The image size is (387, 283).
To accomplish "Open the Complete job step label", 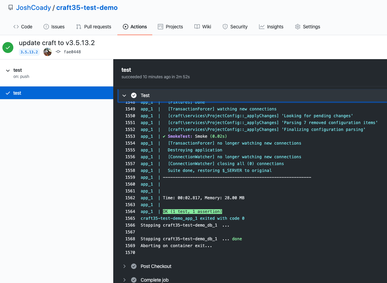I will tap(155, 280).
